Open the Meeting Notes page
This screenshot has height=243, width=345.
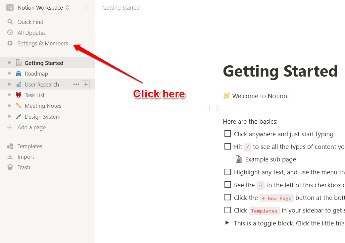point(43,106)
